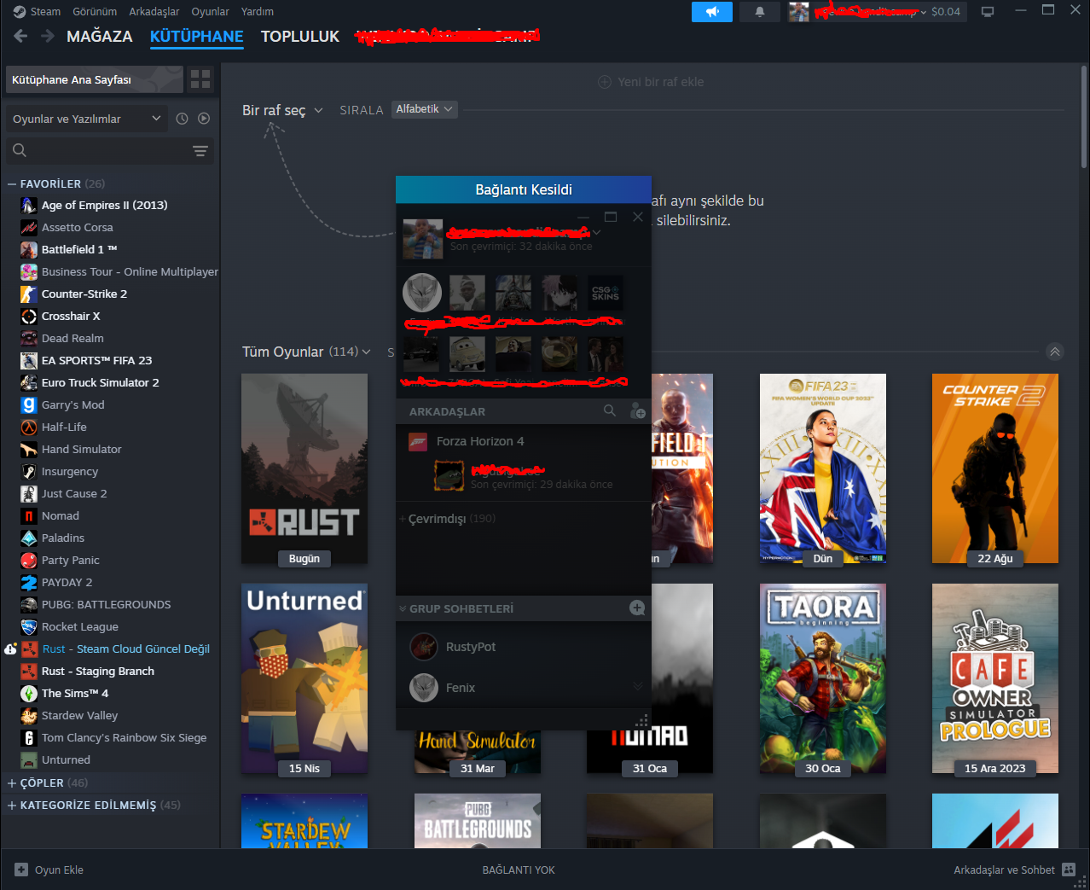1090x890 pixels.
Task: Go to TOPLULUK tab
Action: 300,37
